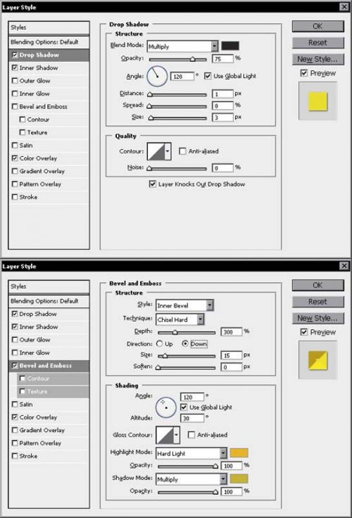Viewport: 352px width, 518px height.
Task: Toggle Layer Knocks Out Drop Shadow checkbox
Action: pyautogui.click(x=152, y=184)
